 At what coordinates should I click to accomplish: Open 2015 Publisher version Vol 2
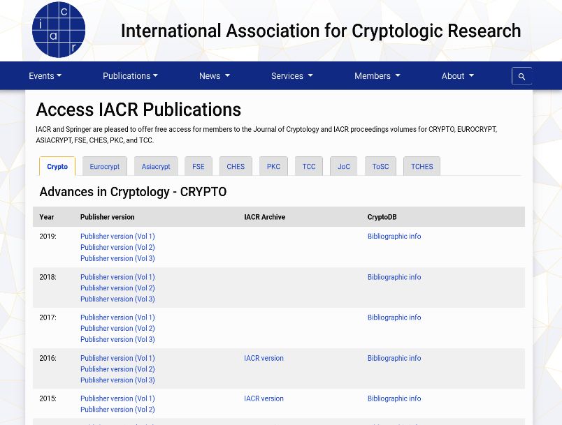(x=117, y=410)
